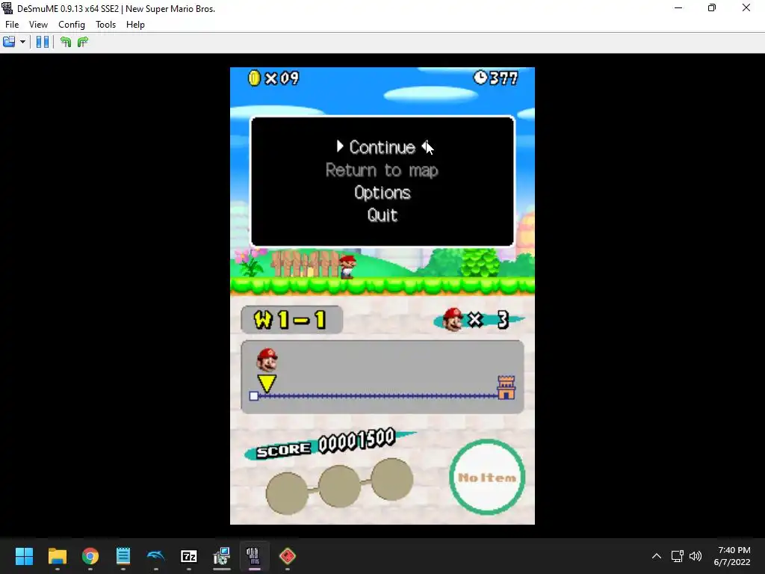Click the rotate screen left icon

[66, 42]
